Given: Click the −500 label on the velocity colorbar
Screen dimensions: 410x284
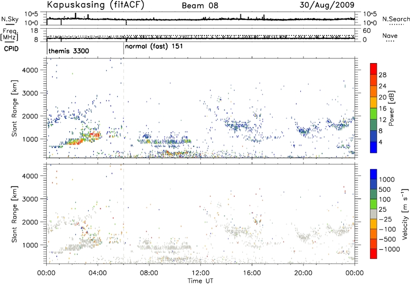Looking at the screenshot, I should (x=387, y=239).
